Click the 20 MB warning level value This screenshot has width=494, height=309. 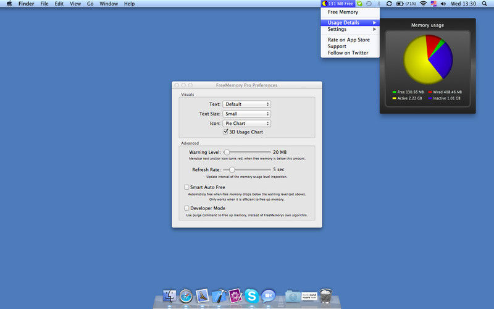tap(280, 152)
